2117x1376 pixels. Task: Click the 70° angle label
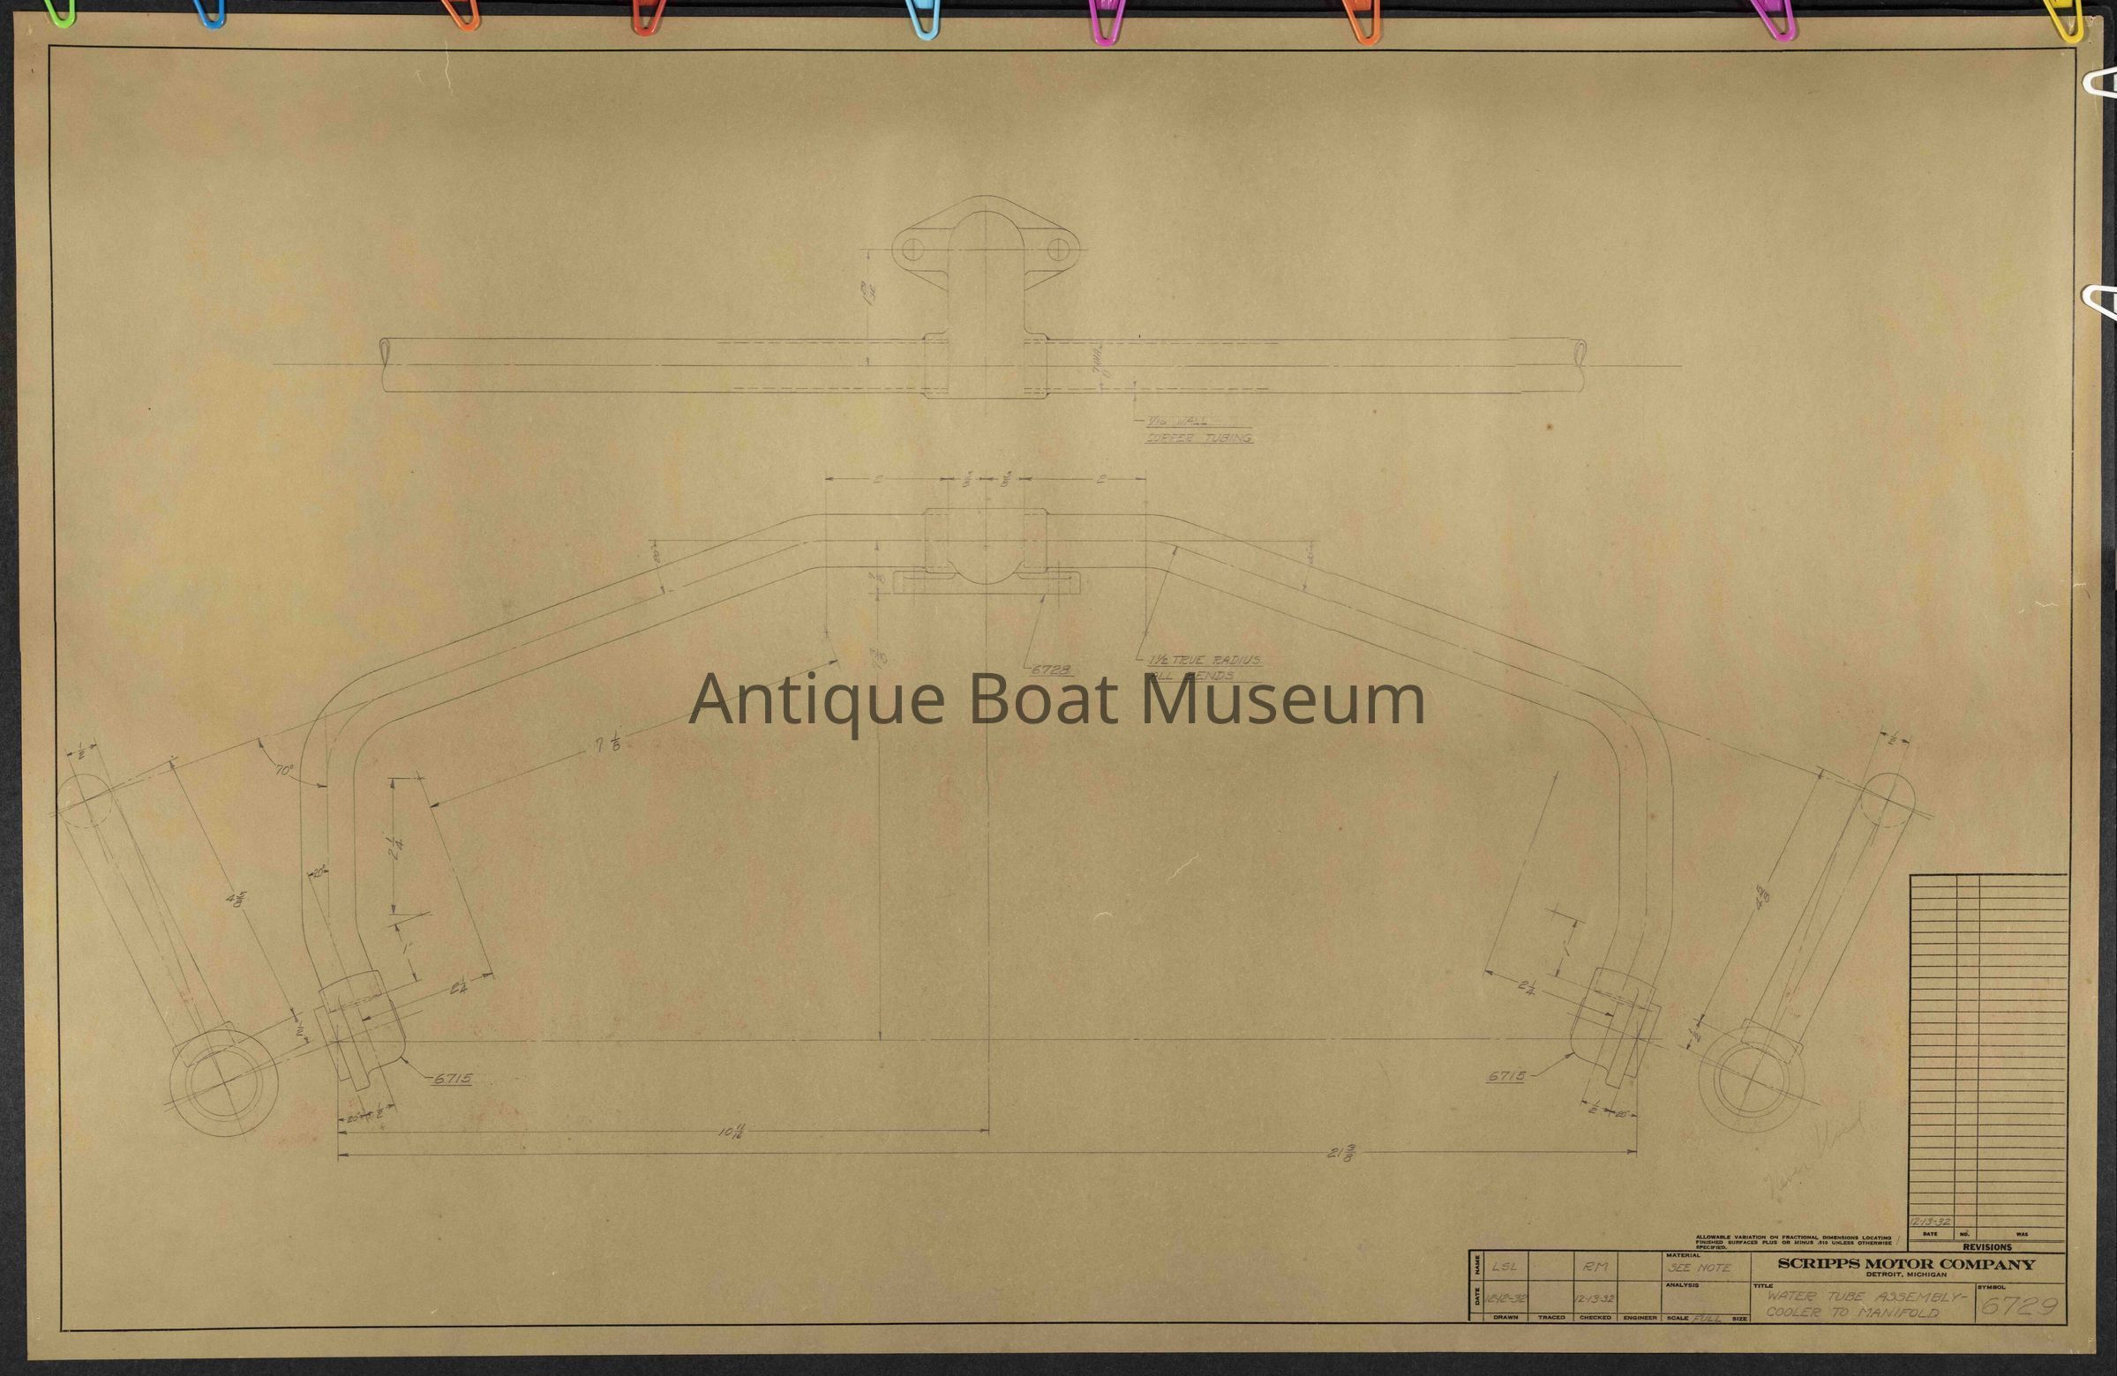[x=283, y=772]
